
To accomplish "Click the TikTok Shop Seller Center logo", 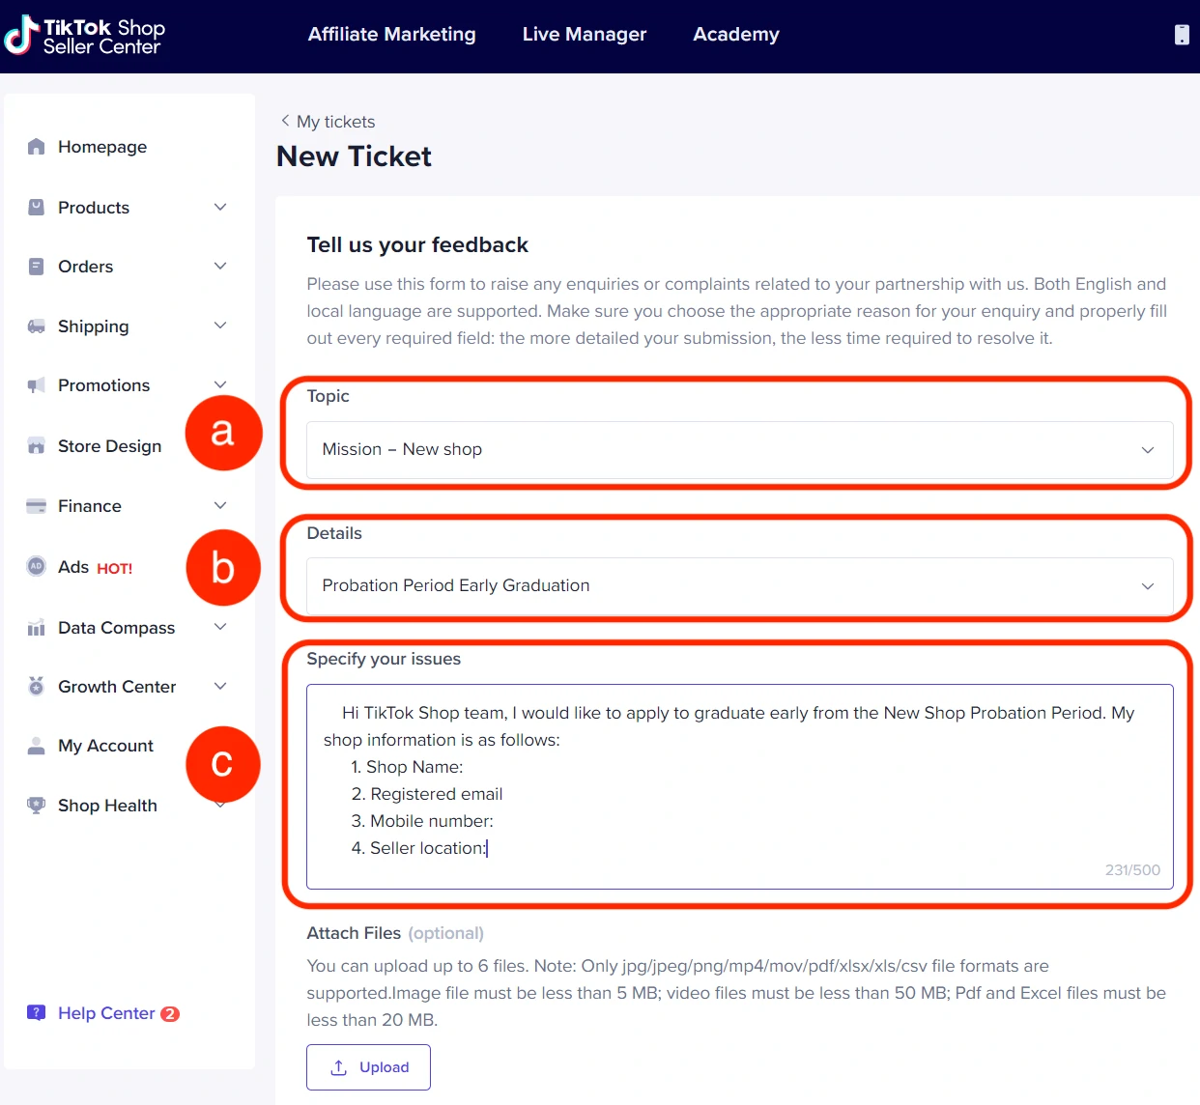I will [x=85, y=36].
